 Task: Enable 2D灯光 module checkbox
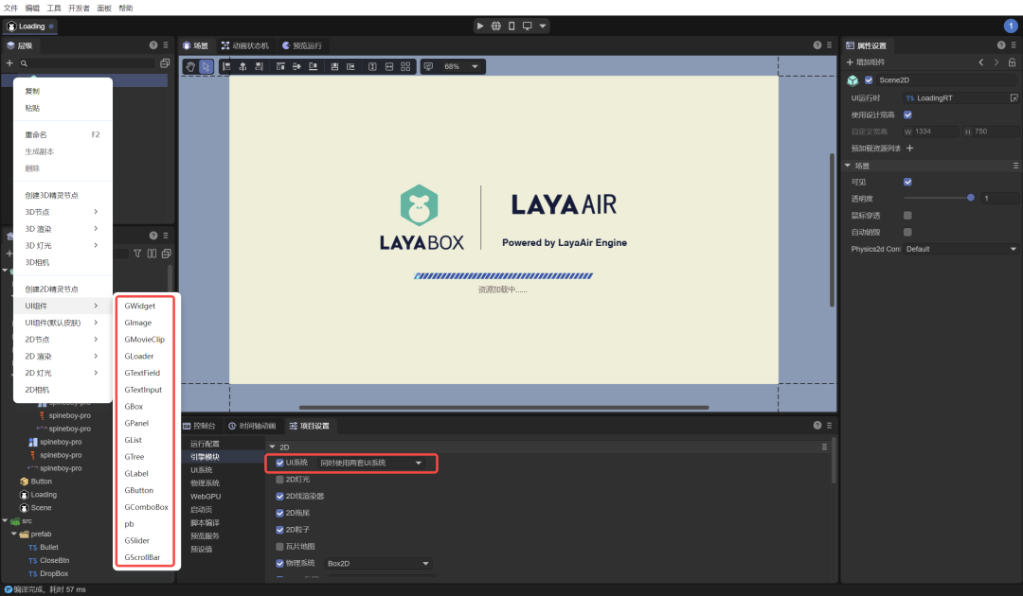(x=279, y=480)
